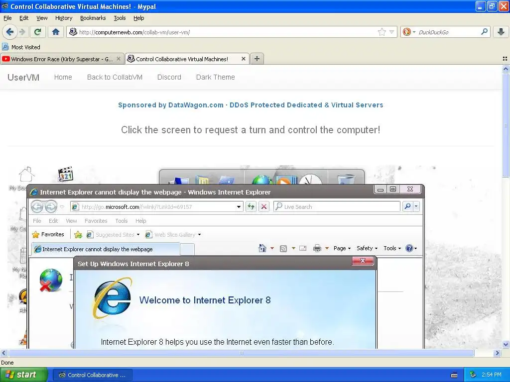Click IE home icon in command bar
The width and height of the screenshot is (510, 382).
tap(262, 249)
